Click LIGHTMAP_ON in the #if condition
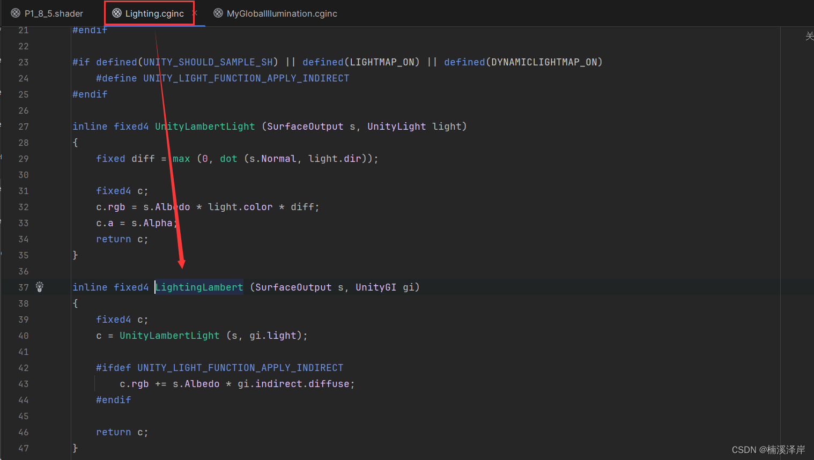Image resolution: width=814 pixels, height=460 pixels. (382, 62)
